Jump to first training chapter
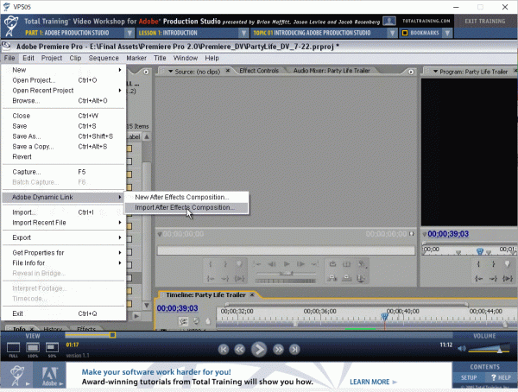This screenshot has height=392, width=518. pos(224,350)
